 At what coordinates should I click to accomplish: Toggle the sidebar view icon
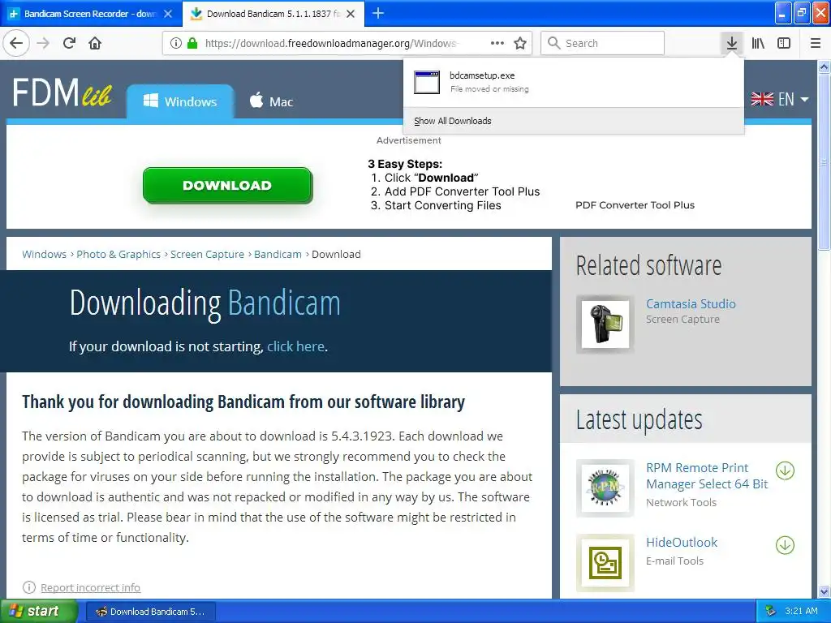click(x=784, y=43)
